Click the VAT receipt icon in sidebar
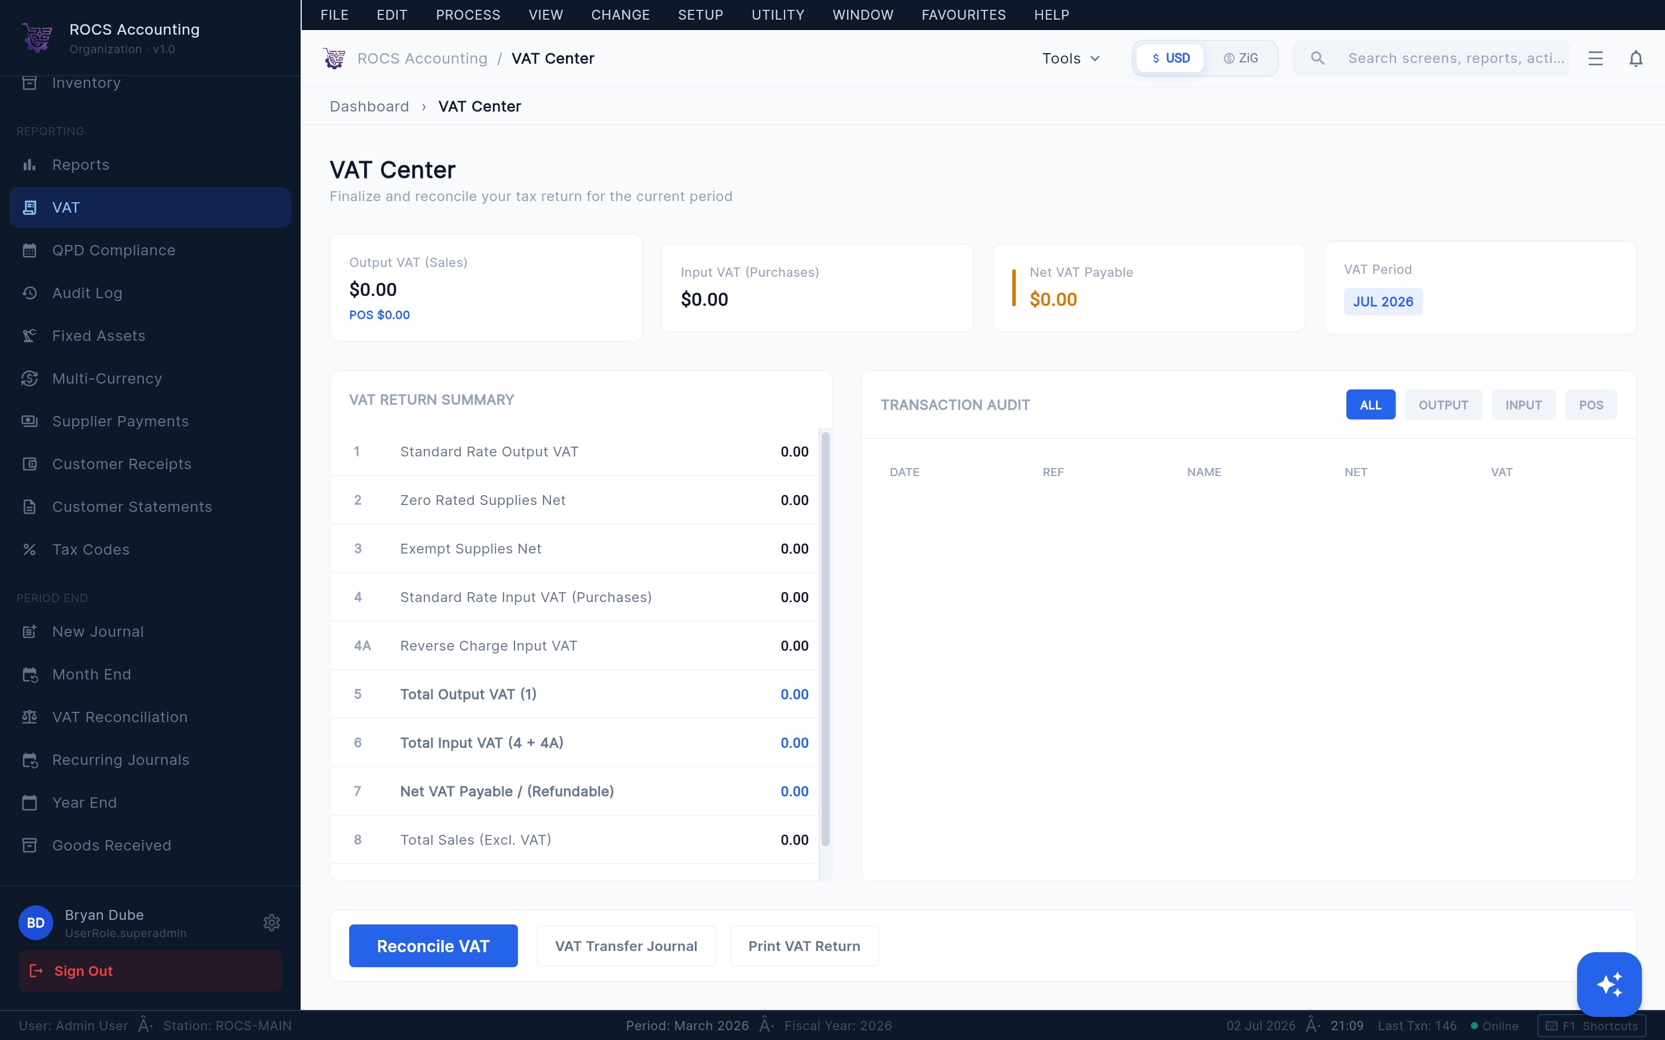 29,208
